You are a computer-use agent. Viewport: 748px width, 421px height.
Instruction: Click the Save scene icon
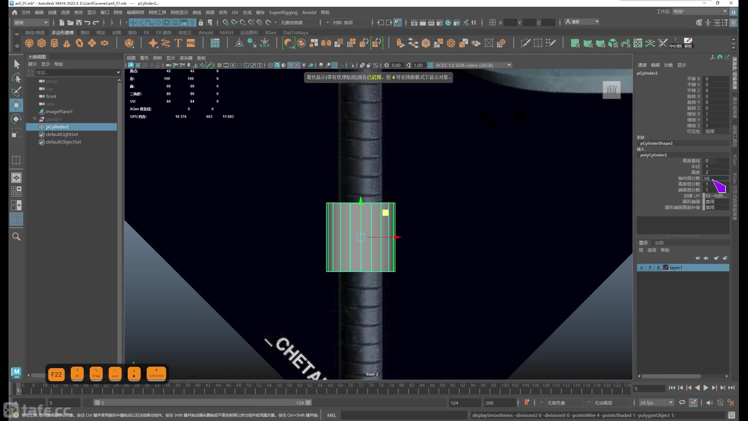tap(79, 23)
